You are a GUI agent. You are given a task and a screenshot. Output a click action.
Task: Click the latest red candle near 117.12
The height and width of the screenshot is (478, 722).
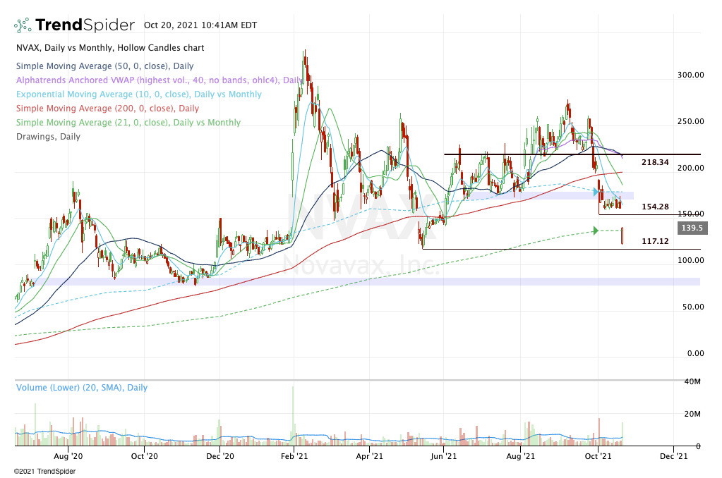pos(622,236)
